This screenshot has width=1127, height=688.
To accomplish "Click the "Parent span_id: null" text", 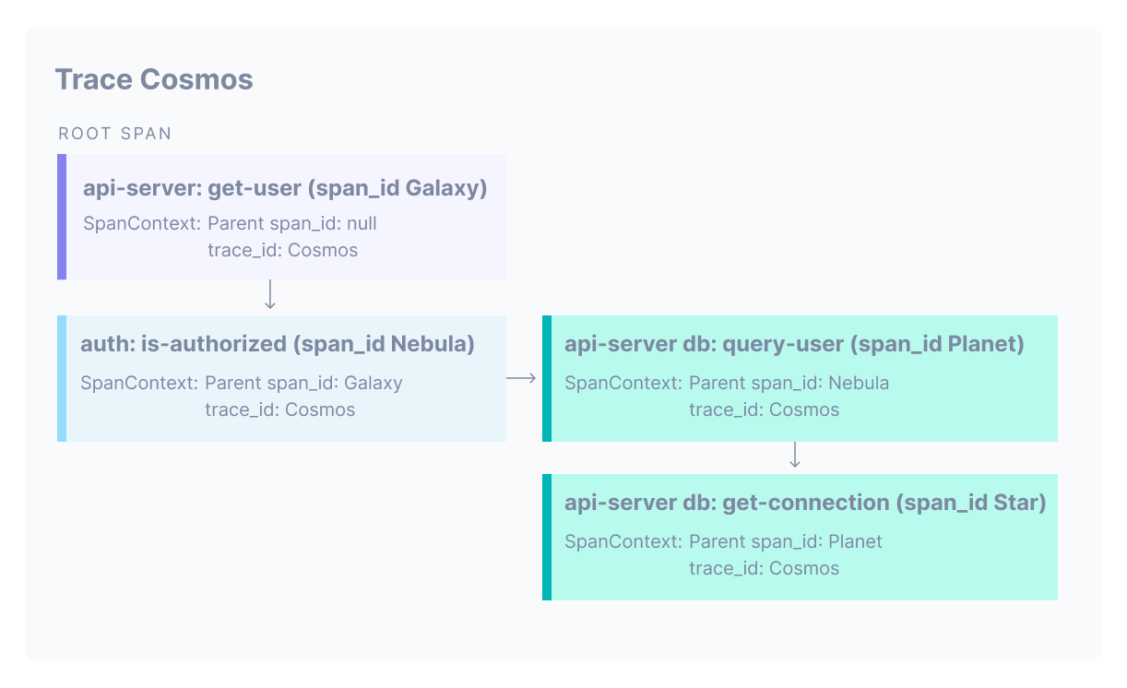I will (x=292, y=223).
